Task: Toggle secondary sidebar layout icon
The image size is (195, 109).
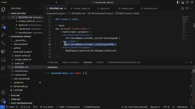Action: coord(187,2)
